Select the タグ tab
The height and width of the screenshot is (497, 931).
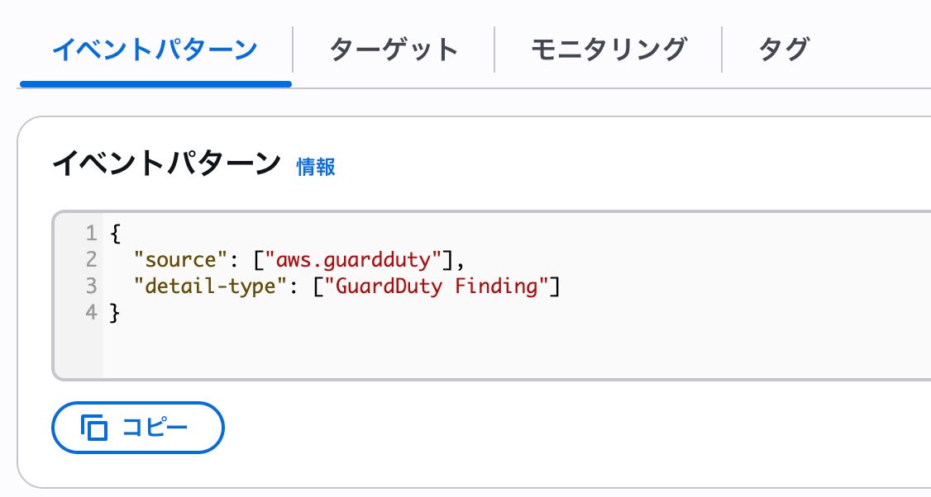pos(784,50)
